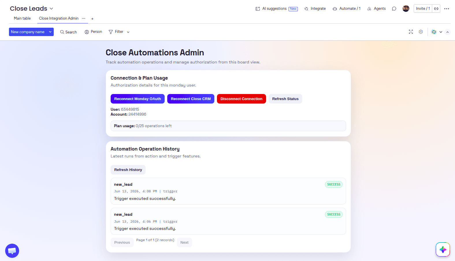Expand Close Leads board title dropdown

[51, 9]
